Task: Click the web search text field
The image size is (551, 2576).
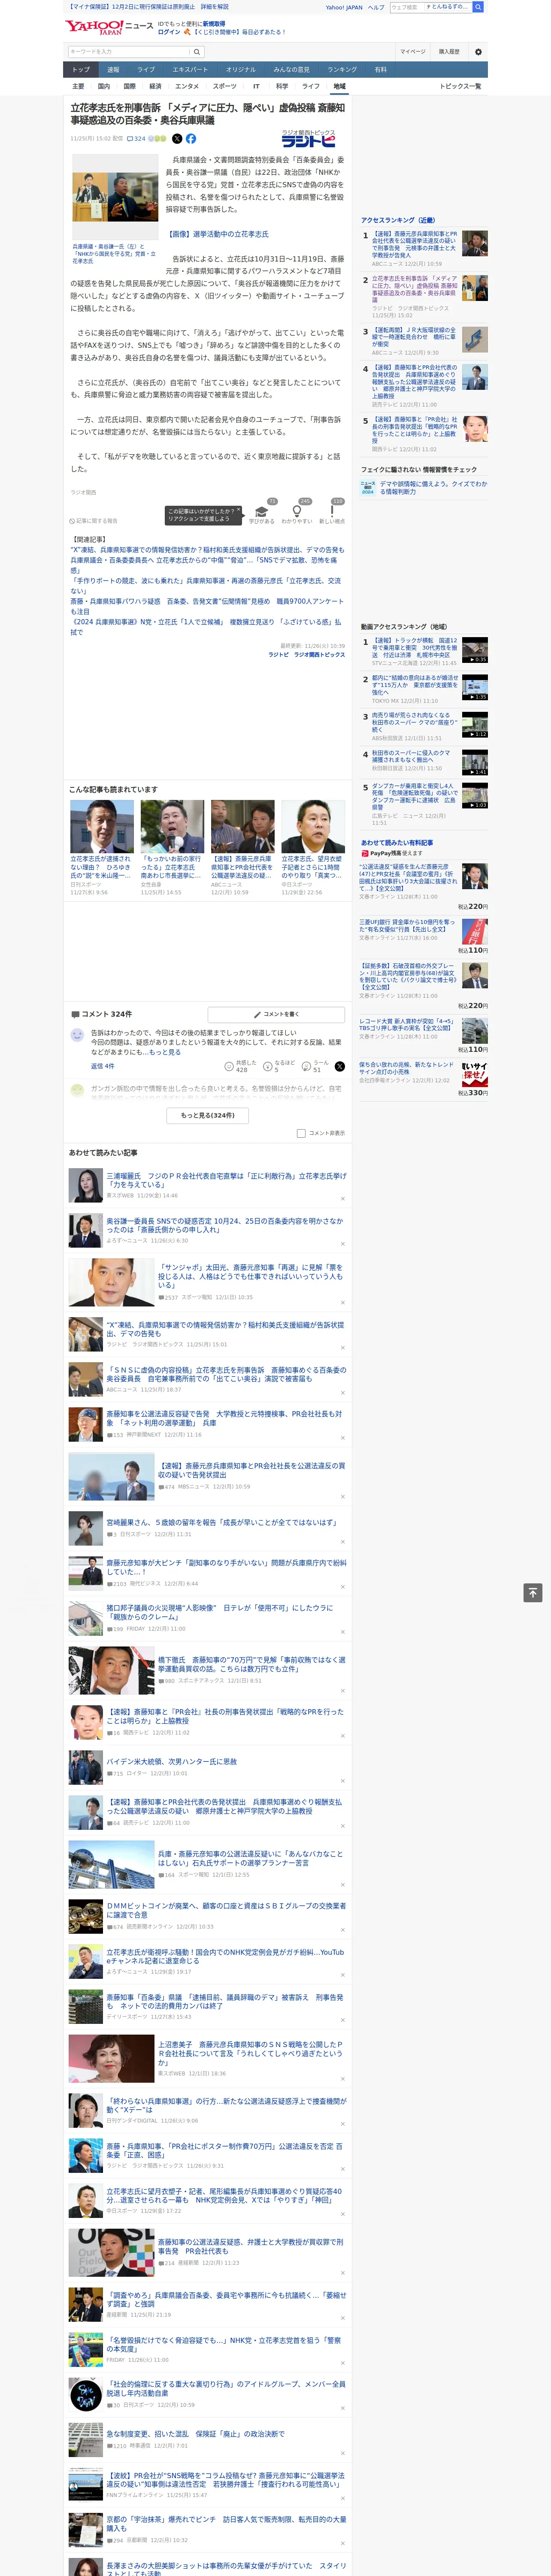Action: point(406,7)
